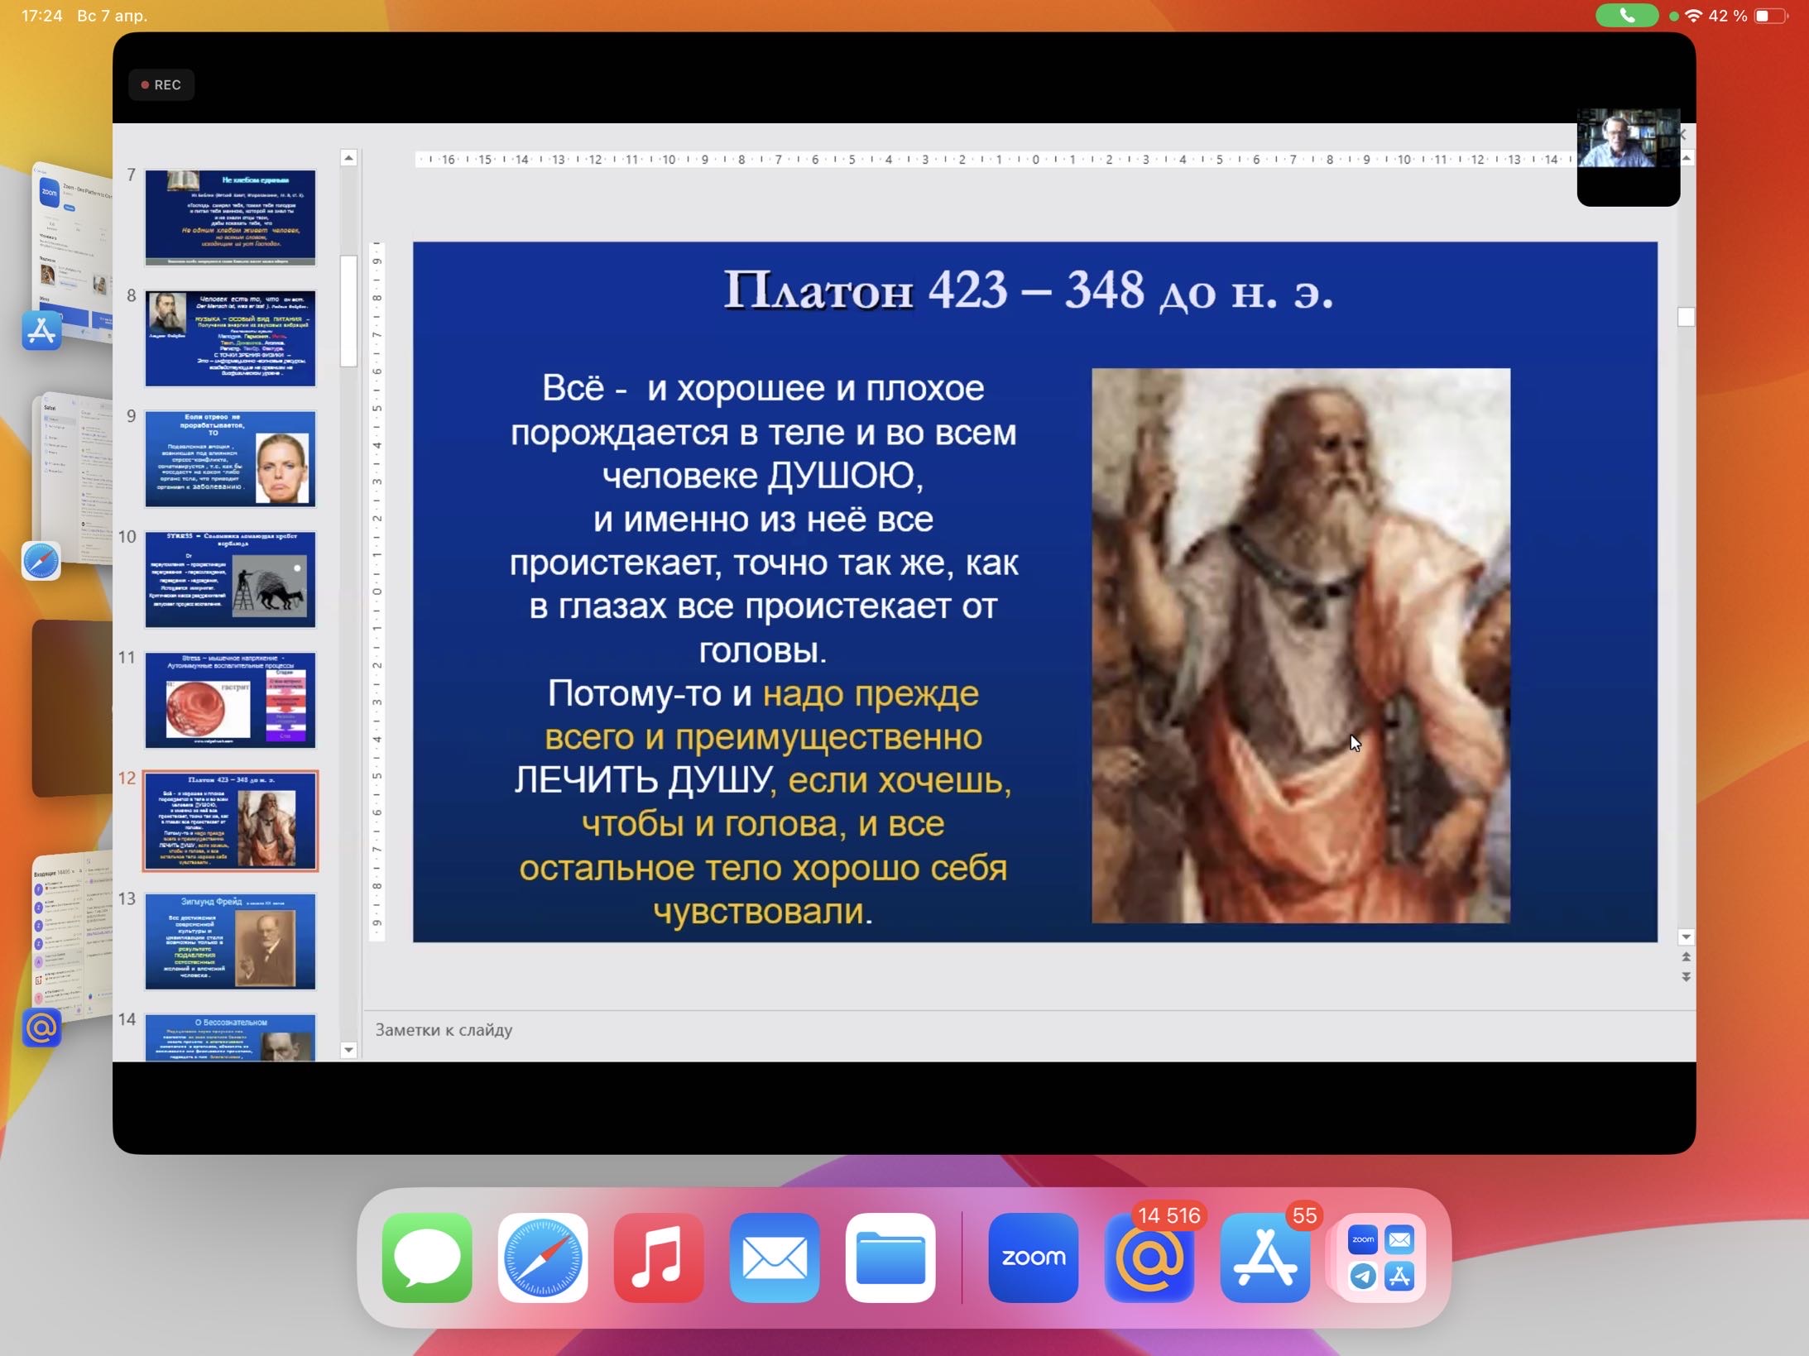Click the thumbnail pane scroll-down arrow
Image resolution: width=1809 pixels, height=1356 pixels.
click(x=348, y=1050)
